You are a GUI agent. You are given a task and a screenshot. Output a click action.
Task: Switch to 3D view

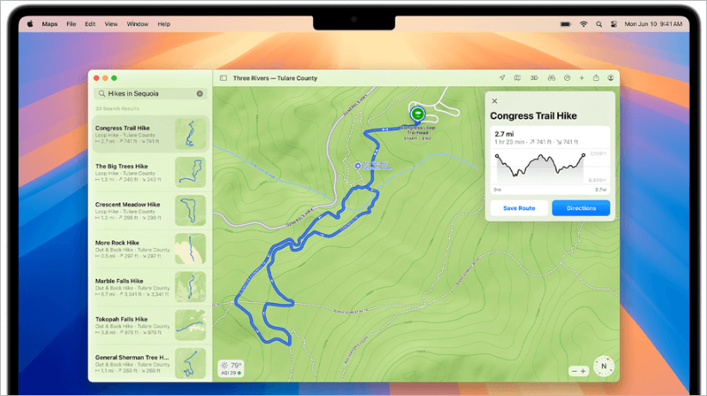click(x=534, y=78)
